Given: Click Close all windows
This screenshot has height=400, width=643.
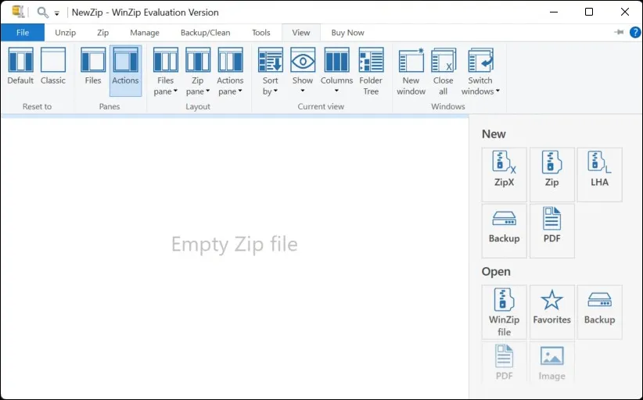Looking at the screenshot, I should (x=444, y=71).
